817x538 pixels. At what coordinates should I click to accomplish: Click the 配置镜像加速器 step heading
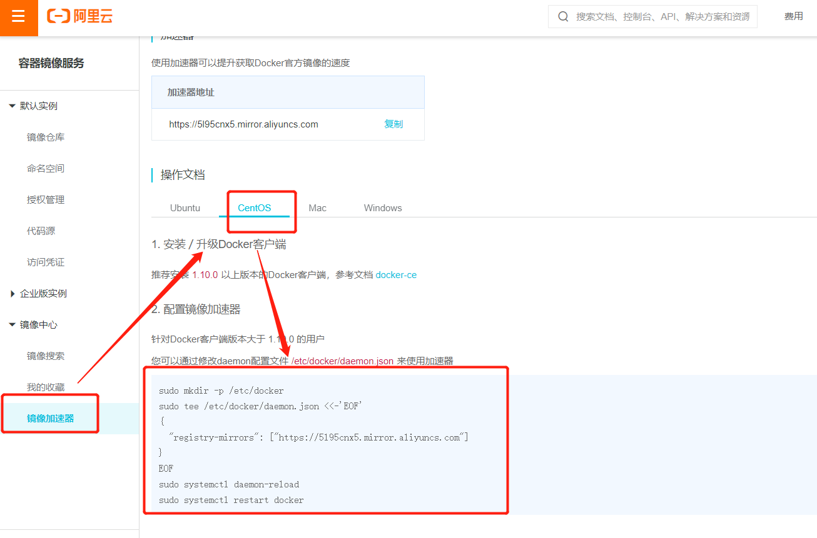click(196, 309)
